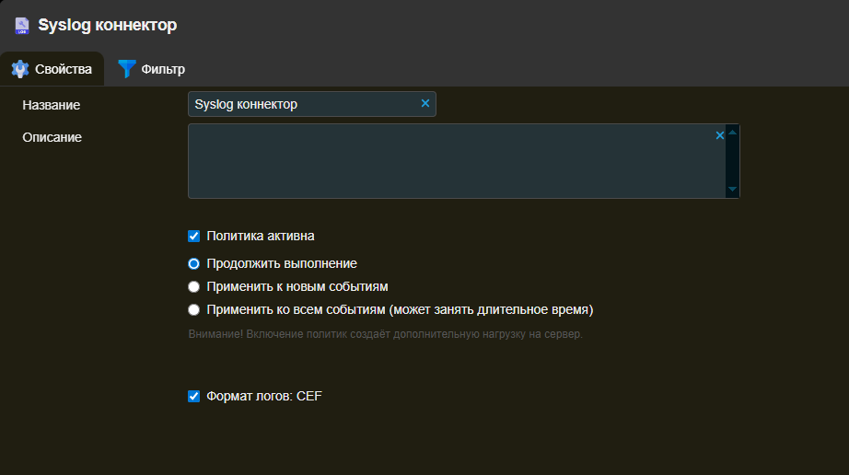Uncheck the Политика активна checkbox
This screenshot has width=849, height=475.
pyautogui.click(x=194, y=236)
